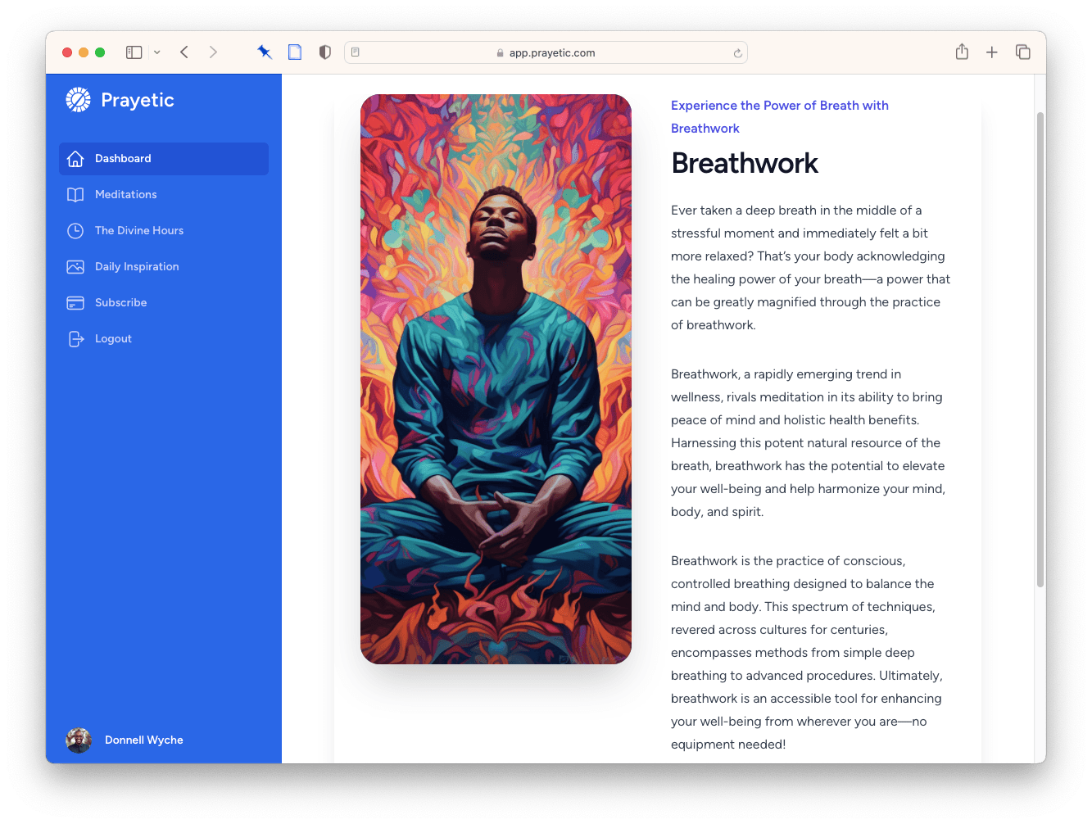Click the Daily Inspiration image icon
This screenshot has width=1092, height=824.
coord(75,267)
